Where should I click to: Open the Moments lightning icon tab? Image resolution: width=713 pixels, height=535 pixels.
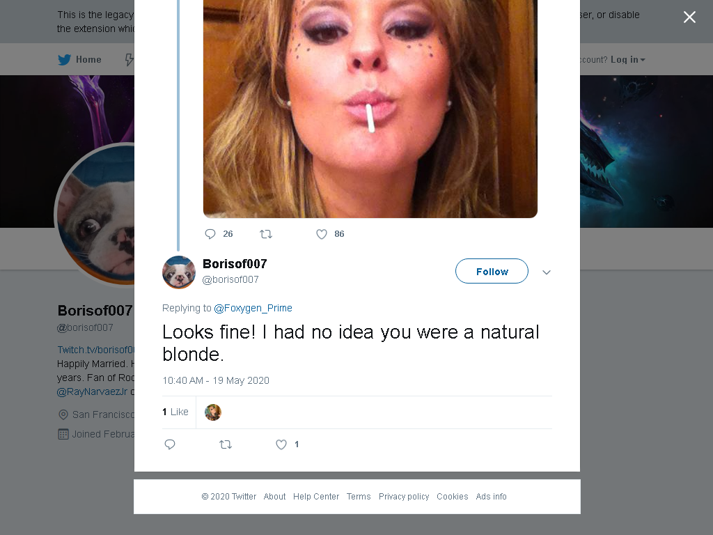tap(130, 60)
